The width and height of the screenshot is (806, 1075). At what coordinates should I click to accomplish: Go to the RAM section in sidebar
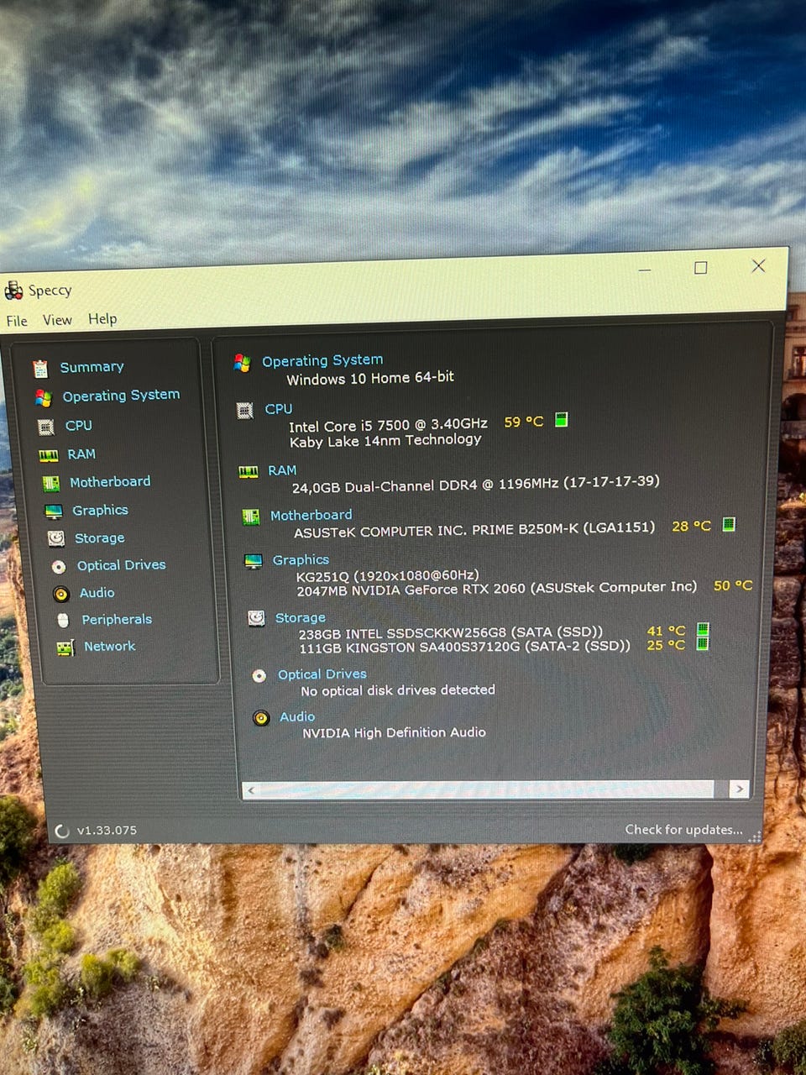click(x=81, y=454)
